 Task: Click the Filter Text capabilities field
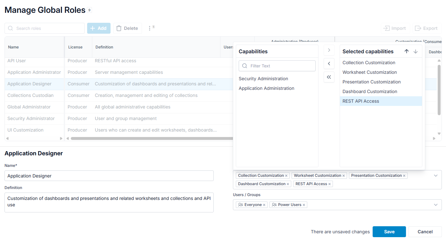pos(277,66)
